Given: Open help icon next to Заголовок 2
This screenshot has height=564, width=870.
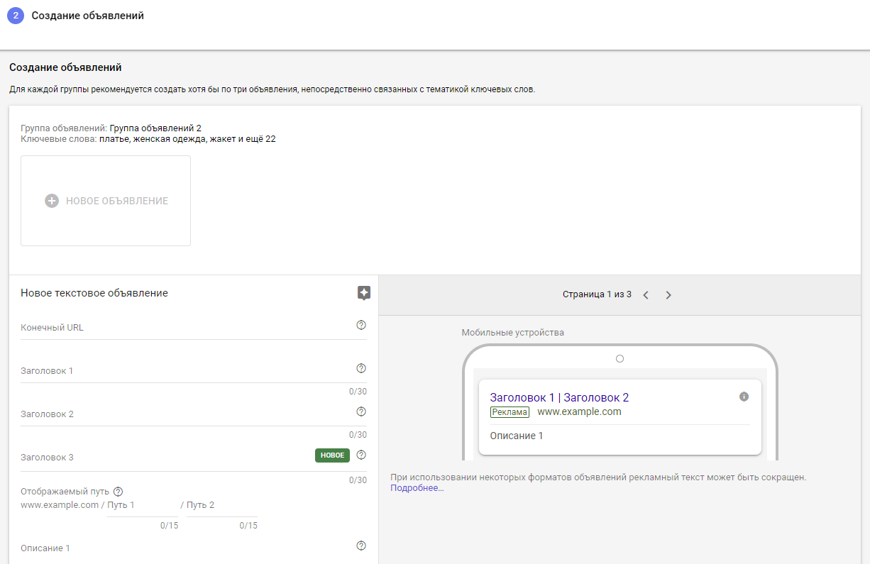Looking at the screenshot, I should click(x=361, y=411).
